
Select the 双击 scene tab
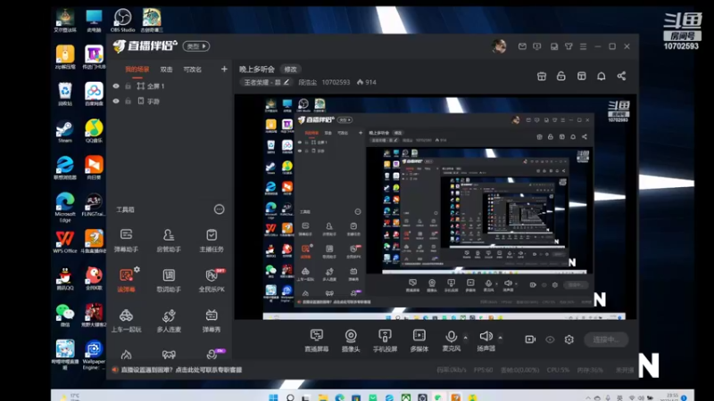pyautogui.click(x=166, y=70)
